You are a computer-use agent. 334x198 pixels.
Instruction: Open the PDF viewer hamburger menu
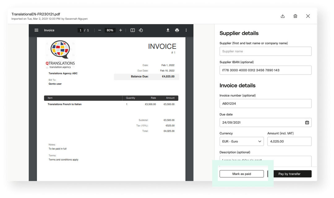36,30
